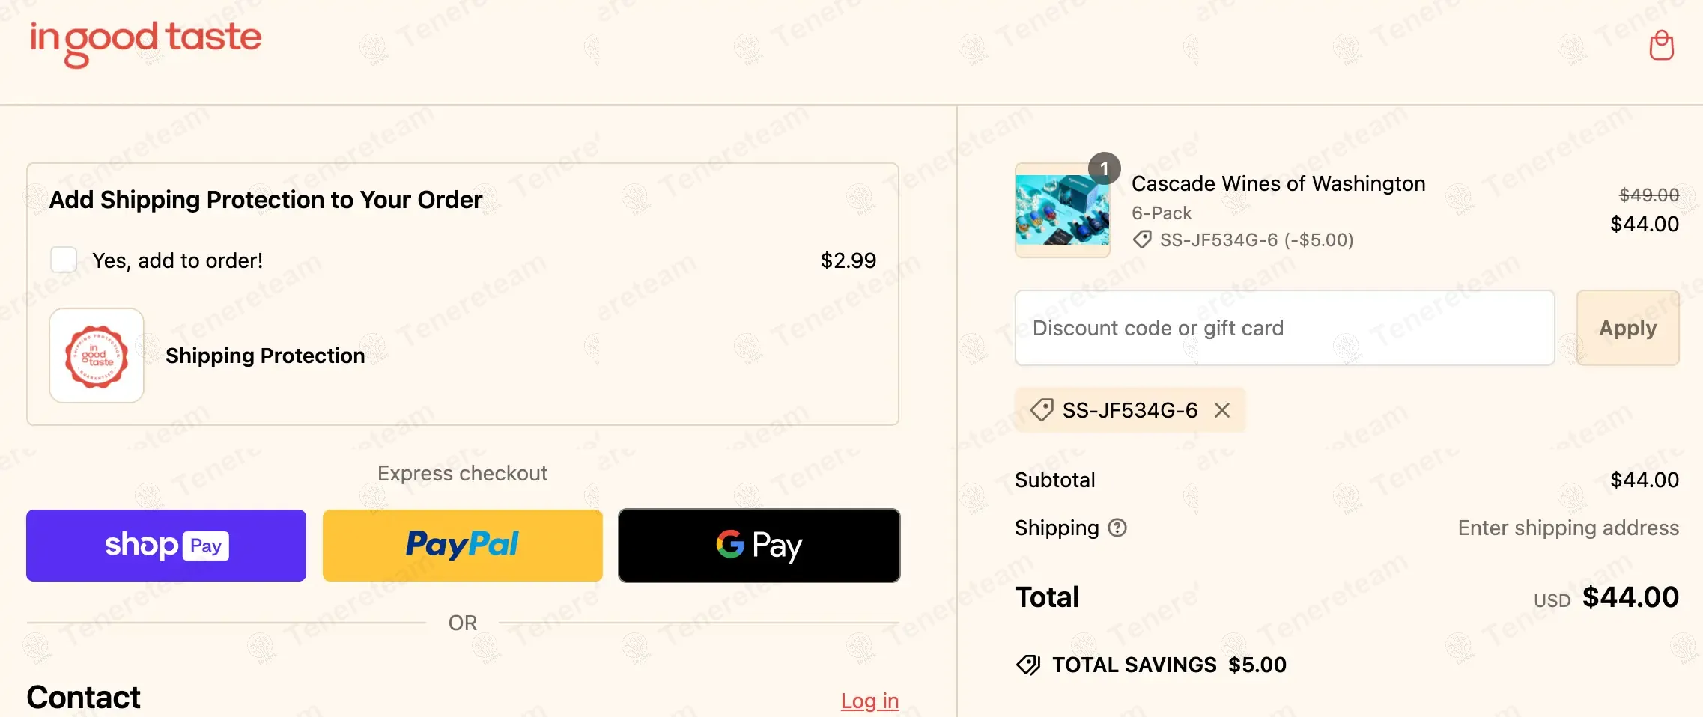The height and width of the screenshot is (717, 1703).
Task: Click the Yes, add to order! label
Action: click(x=177, y=260)
